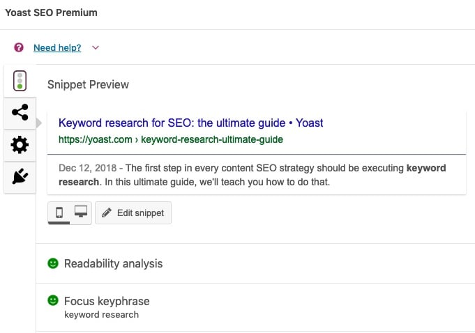Click the purple question mark help icon
Screen dimensions: 475x333
pyautogui.click(x=19, y=47)
